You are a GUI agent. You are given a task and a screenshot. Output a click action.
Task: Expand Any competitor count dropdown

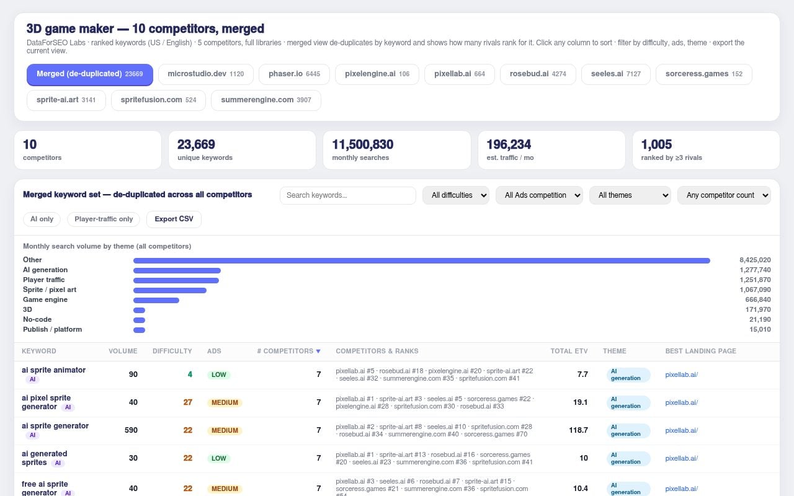coord(724,195)
